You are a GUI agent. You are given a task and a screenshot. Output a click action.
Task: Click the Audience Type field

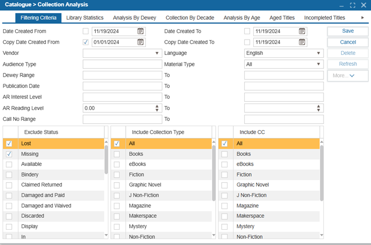[x=122, y=64]
